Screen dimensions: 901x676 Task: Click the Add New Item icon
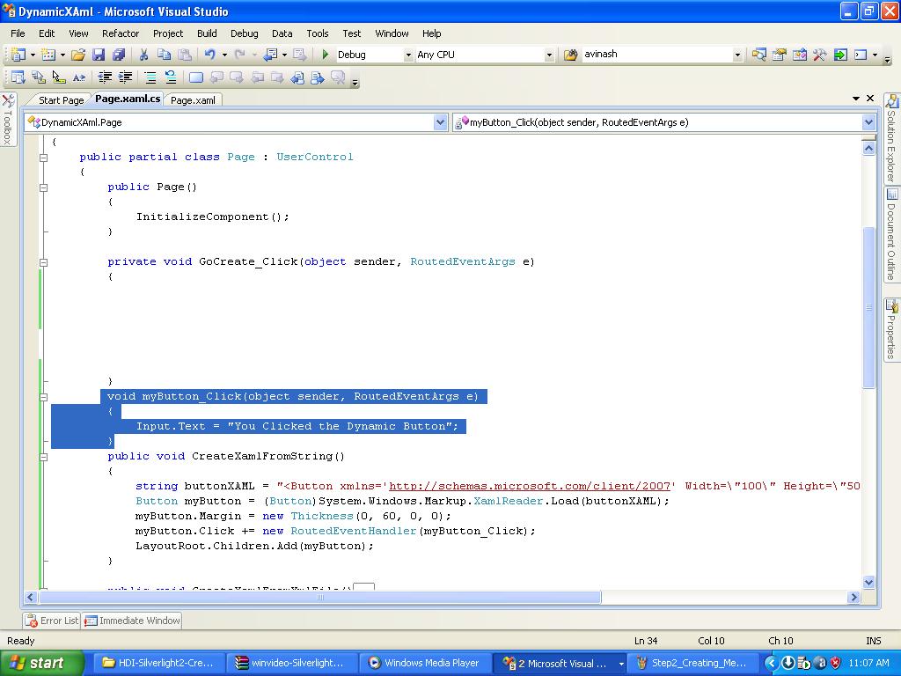pyautogui.click(x=48, y=55)
